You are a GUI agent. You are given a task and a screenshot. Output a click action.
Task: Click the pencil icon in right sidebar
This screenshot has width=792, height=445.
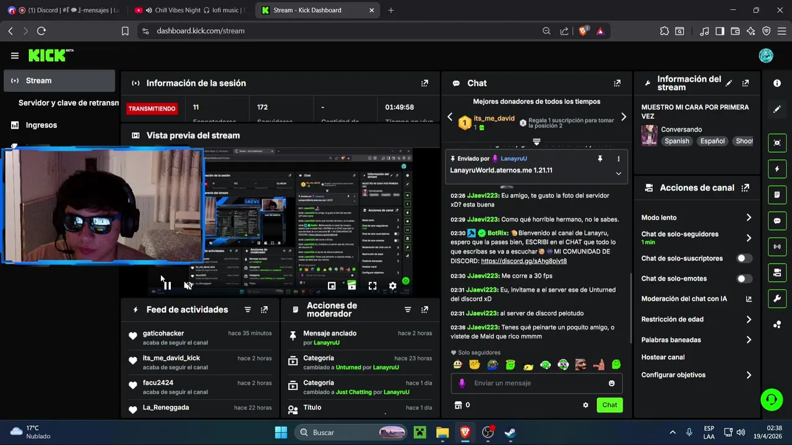coord(777,109)
